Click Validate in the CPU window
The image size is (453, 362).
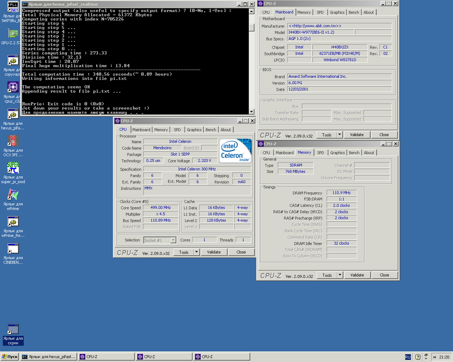click(214, 252)
